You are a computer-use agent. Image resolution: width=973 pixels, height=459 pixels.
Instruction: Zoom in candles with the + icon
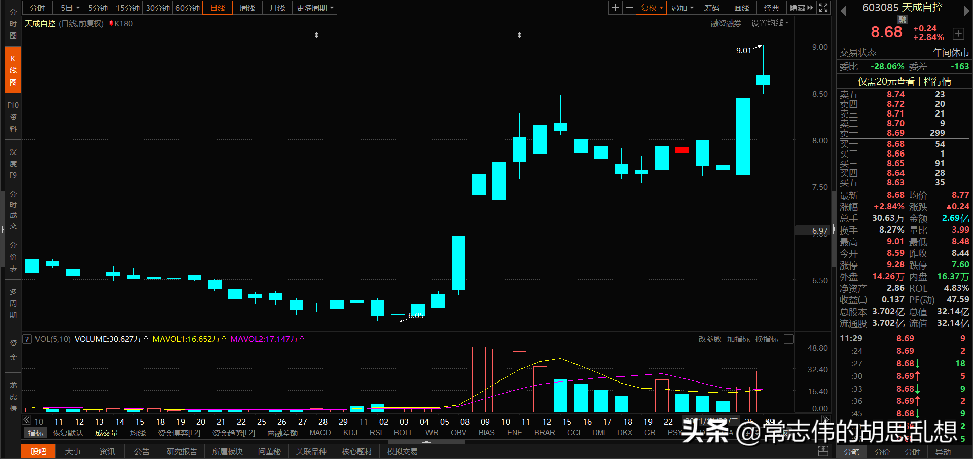[615, 8]
